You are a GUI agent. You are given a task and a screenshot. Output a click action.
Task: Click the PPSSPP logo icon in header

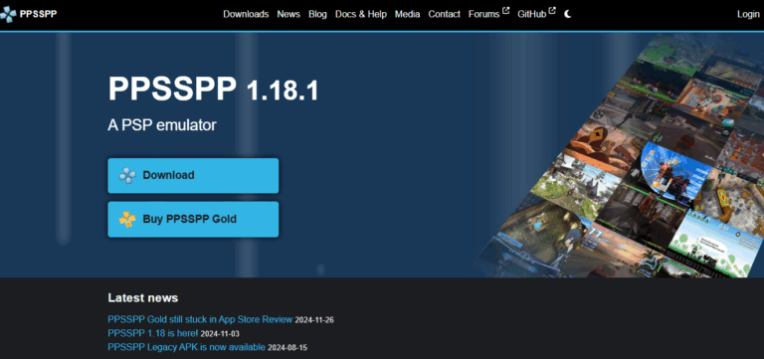pyautogui.click(x=8, y=15)
